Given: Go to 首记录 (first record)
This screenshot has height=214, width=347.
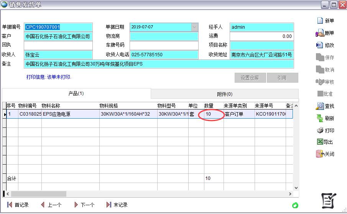Looking at the screenshot, I should pos(18,205).
